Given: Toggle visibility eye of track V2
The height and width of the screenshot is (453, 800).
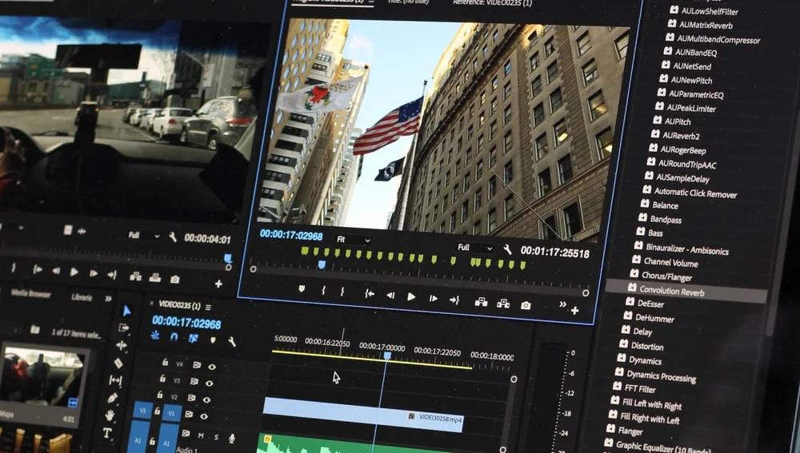Looking at the screenshot, I should click(x=206, y=399).
